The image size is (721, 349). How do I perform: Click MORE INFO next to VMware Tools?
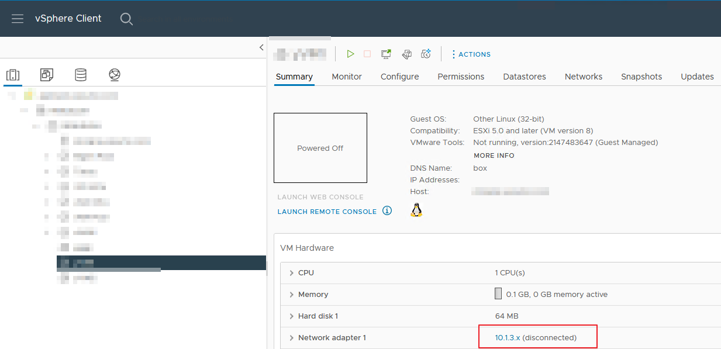[494, 155]
